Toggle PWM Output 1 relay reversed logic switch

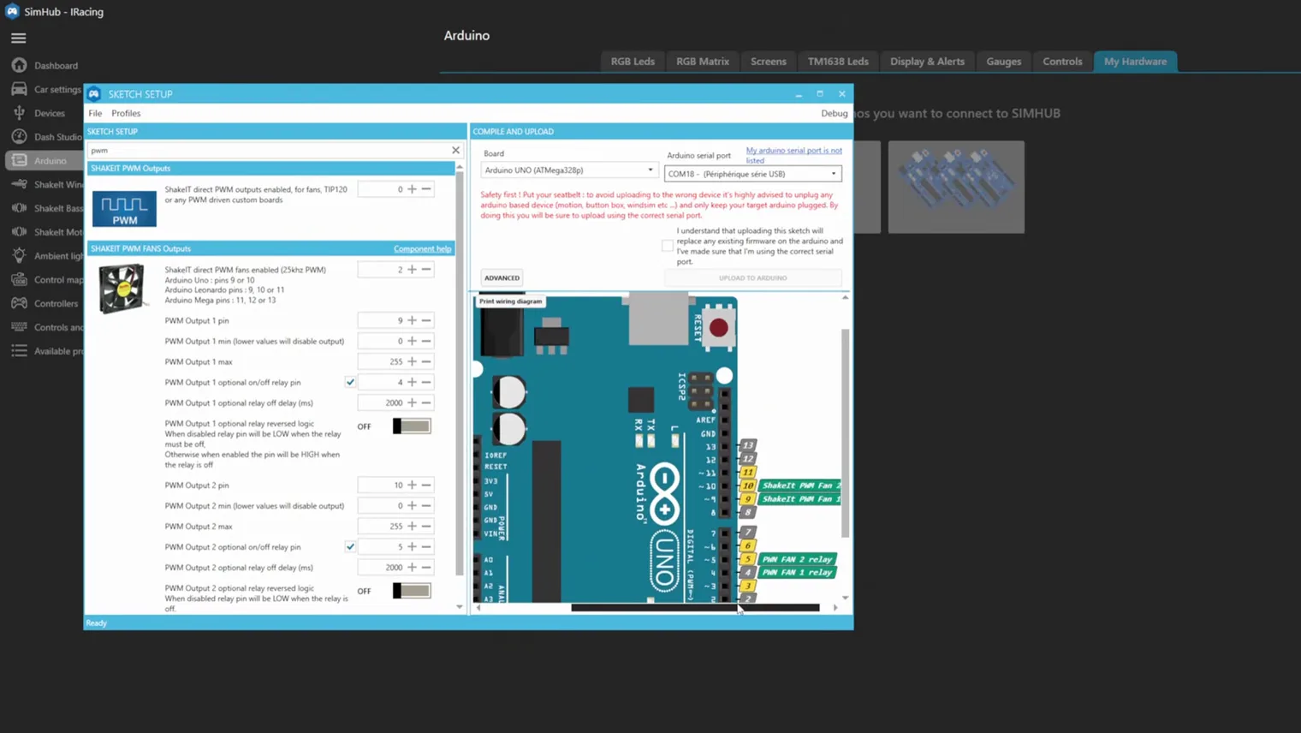(x=412, y=426)
